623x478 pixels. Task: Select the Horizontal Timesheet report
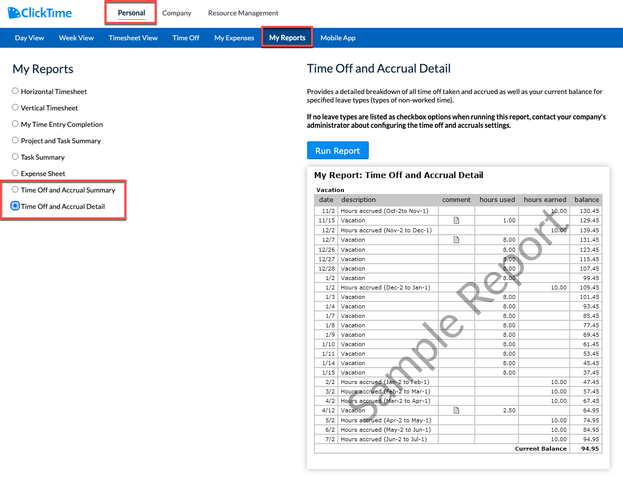pyautogui.click(x=15, y=91)
